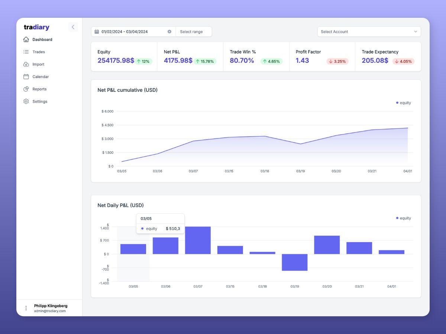Open the Import page
The width and height of the screenshot is (446, 334).
pos(38,64)
